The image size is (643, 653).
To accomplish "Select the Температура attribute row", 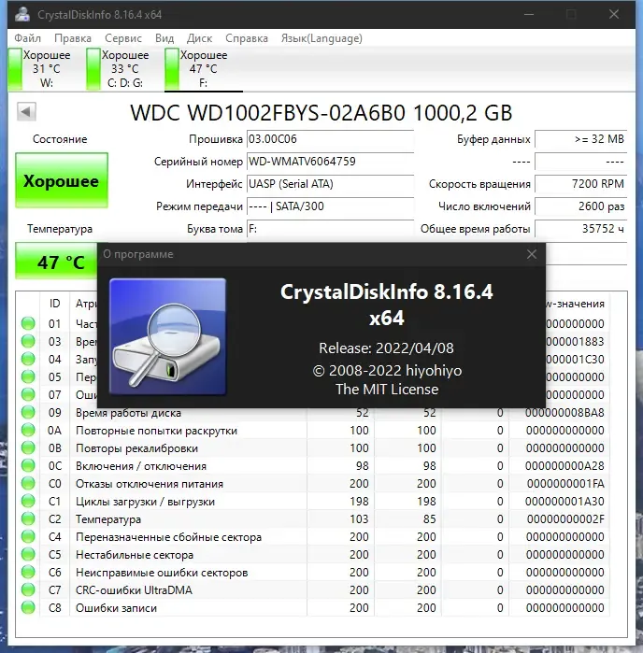I will pyautogui.click(x=313, y=518).
